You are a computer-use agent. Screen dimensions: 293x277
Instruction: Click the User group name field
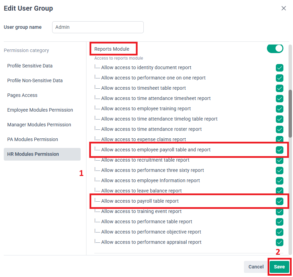click(x=98, y=27)
